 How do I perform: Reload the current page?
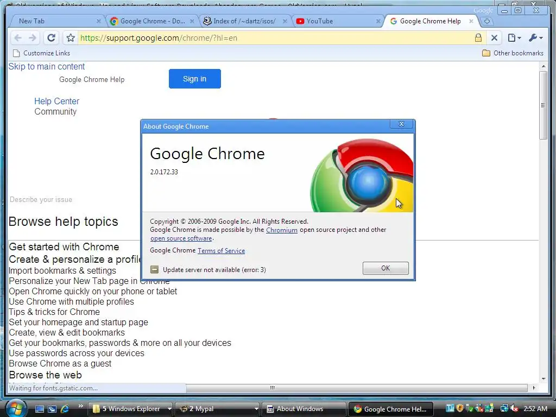tap(51, 38)
